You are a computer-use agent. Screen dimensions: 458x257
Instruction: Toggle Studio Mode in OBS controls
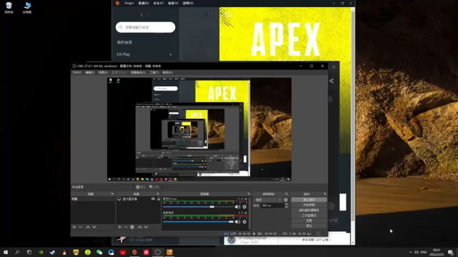pyautogui.click(x=309, y=215)
